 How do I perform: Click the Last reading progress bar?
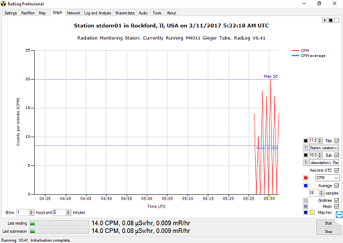[59, 224]
